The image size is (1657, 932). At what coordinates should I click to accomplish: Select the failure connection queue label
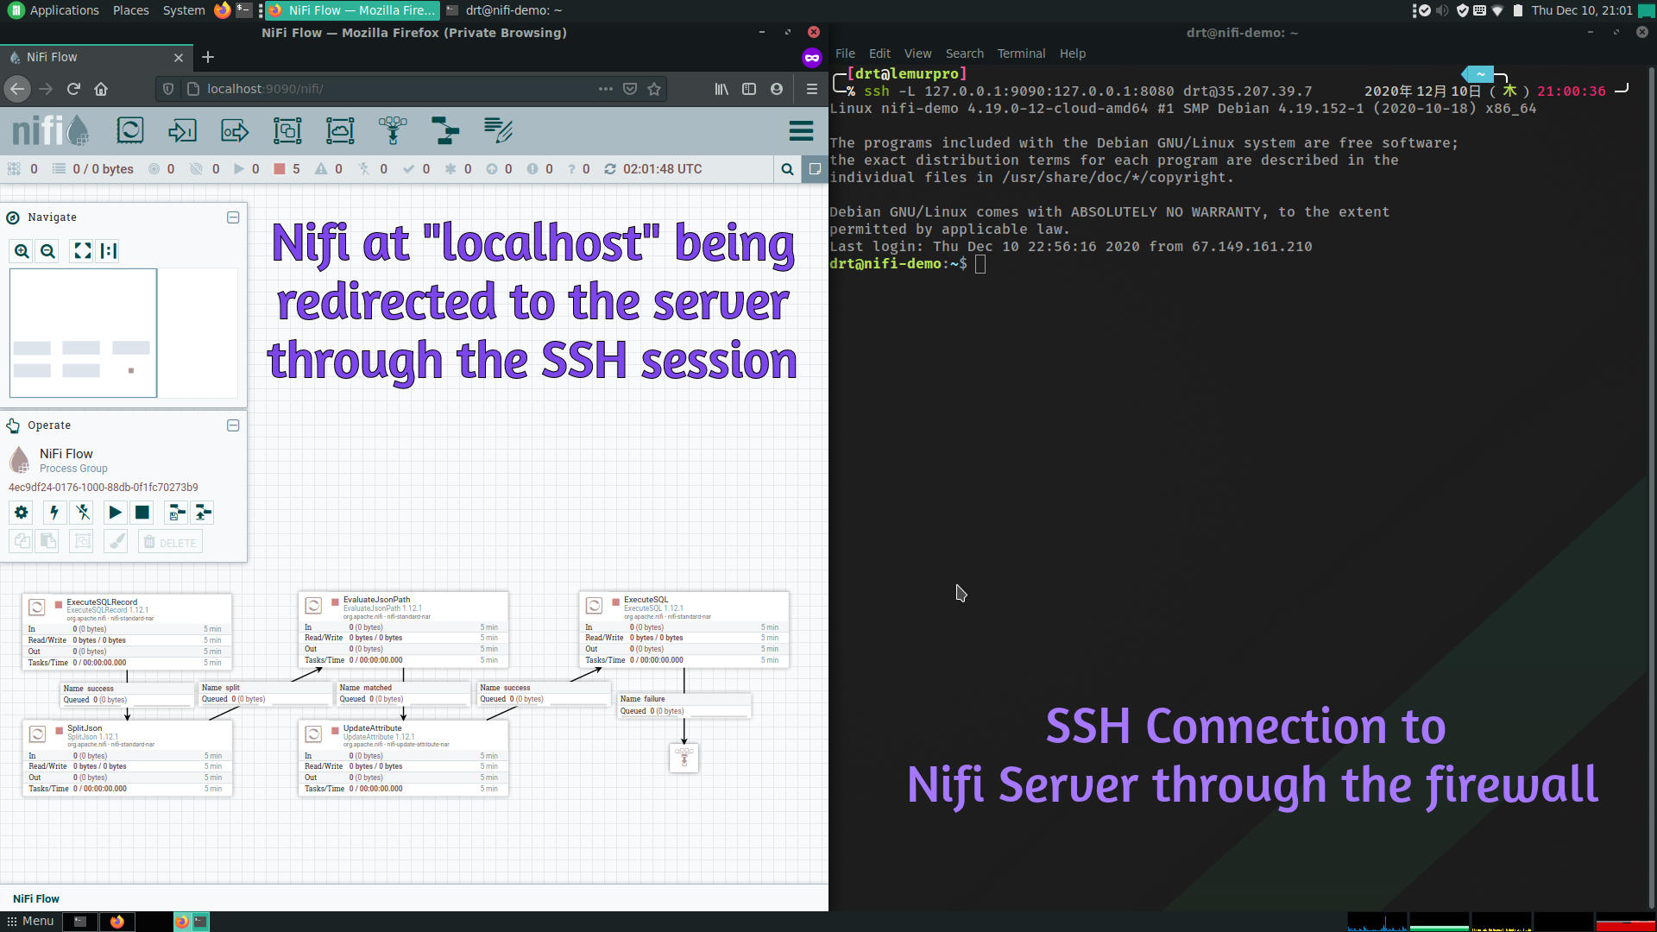click(684, 705)
